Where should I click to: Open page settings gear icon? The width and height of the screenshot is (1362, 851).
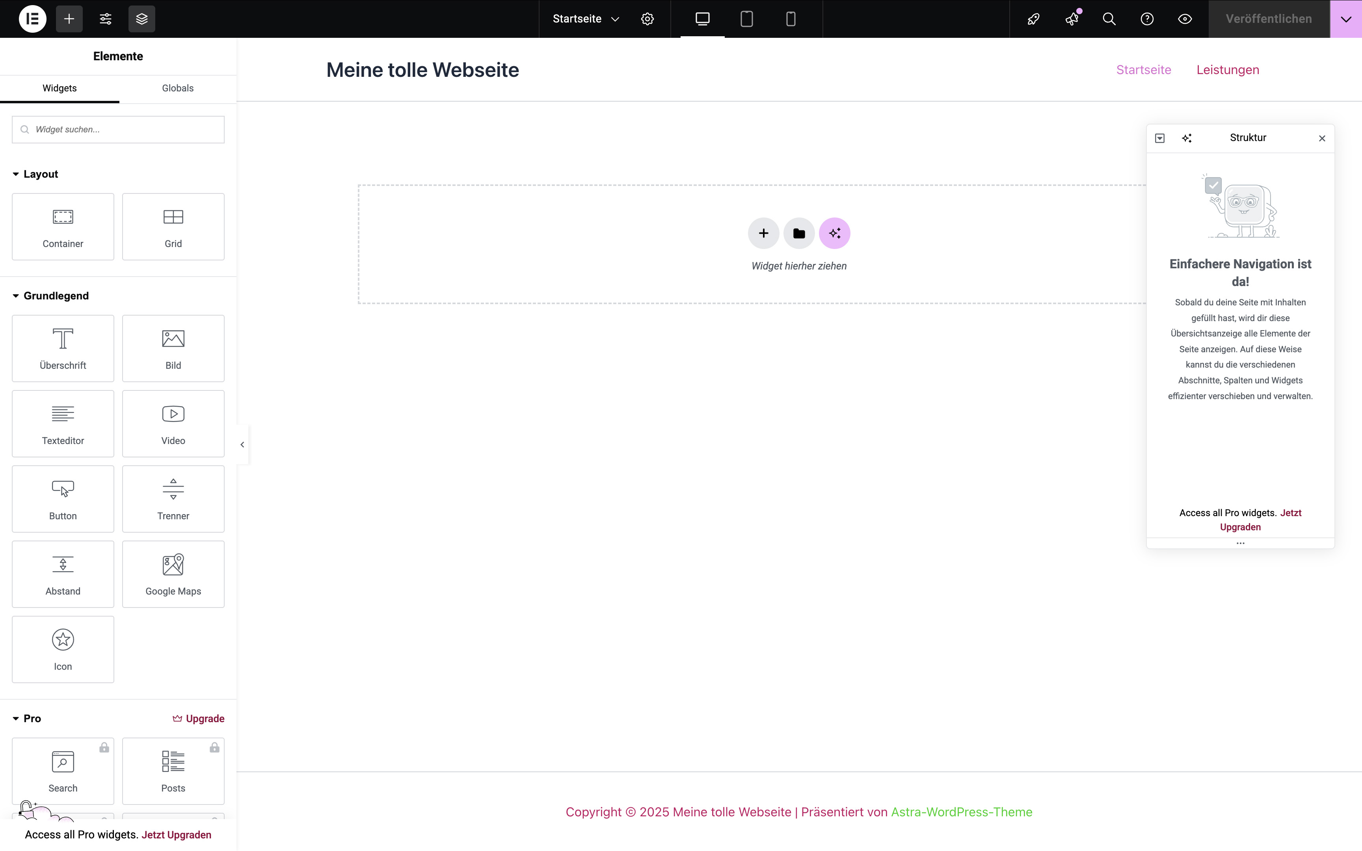647,19
